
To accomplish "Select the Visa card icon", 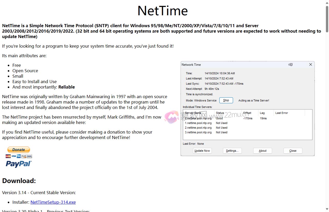I will (14, 156).
